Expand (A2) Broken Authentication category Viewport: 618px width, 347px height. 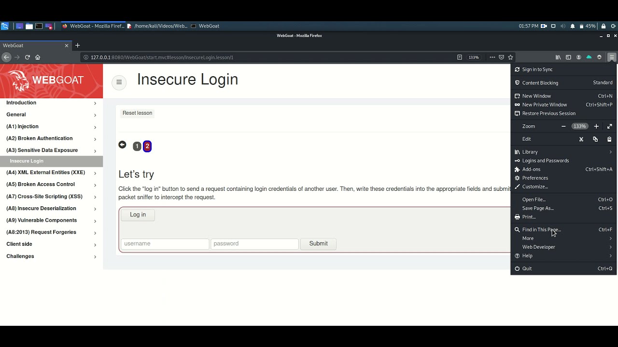[51, 138]
